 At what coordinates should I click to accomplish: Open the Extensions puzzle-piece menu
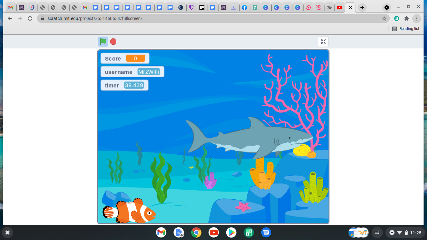[x=406, y=18]
